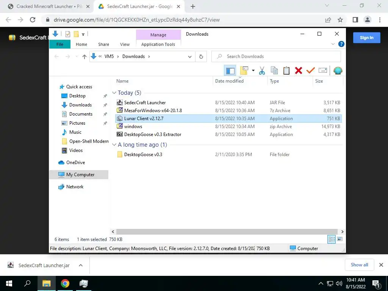Open the recent locations dropdown arrow
The width and height of the screenshot is (388, 291).
[x=77, y=57]
